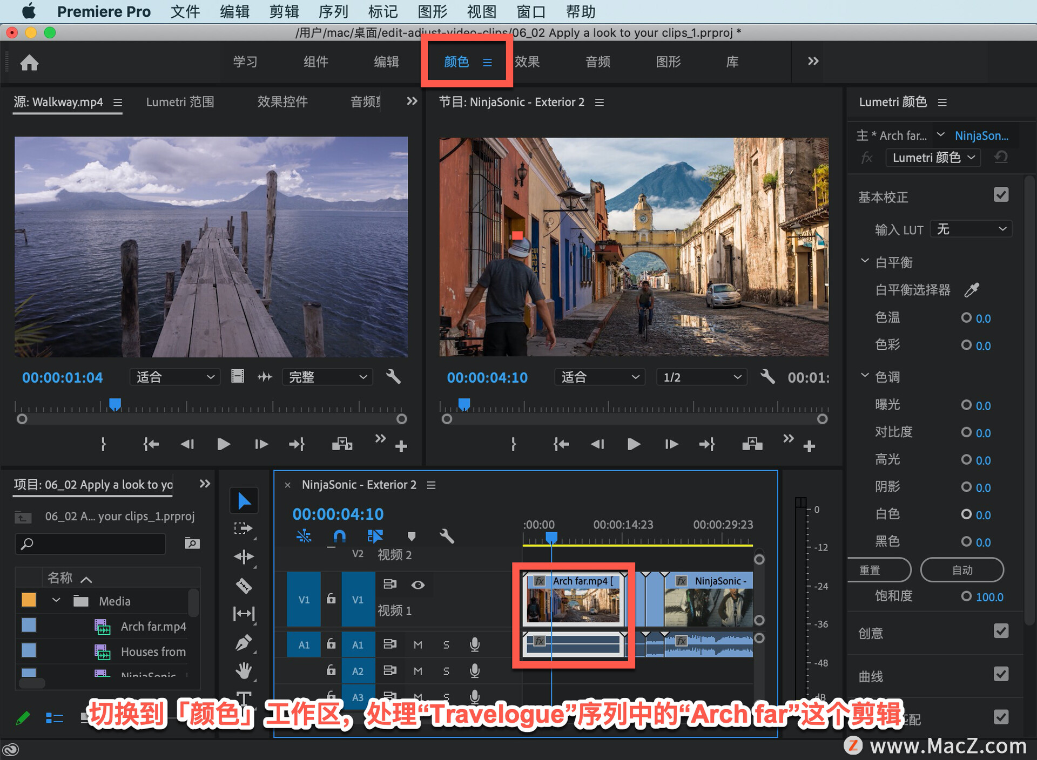Click the project search field
The height and width of the screenshot is (760, 1037).
tap(90, 544)
